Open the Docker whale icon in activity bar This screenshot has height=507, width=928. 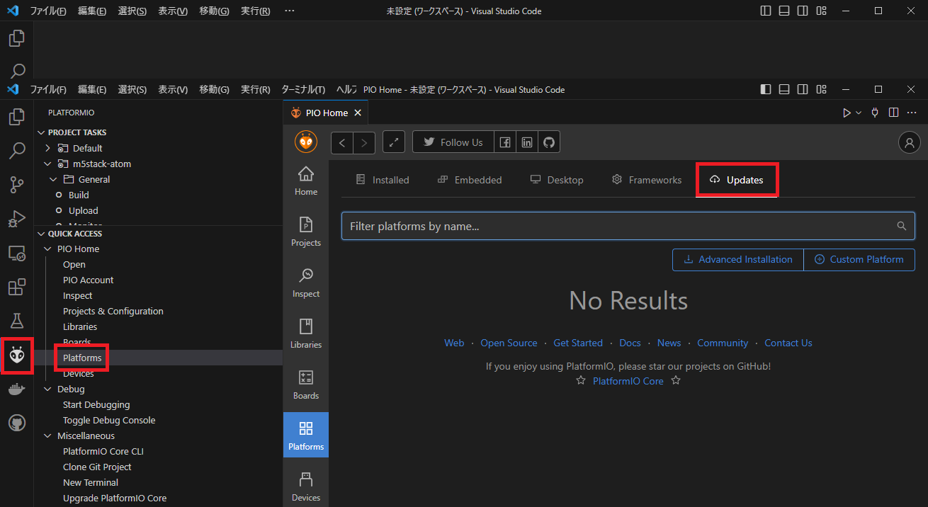click(17, 389)
